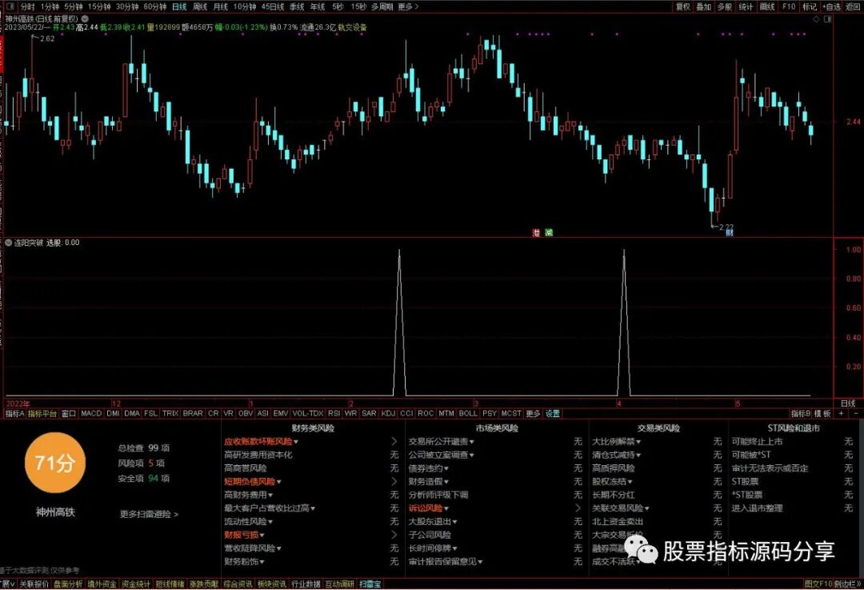Select the 周线 weekly period tab

pyautogui.click(x=200, y=6)
